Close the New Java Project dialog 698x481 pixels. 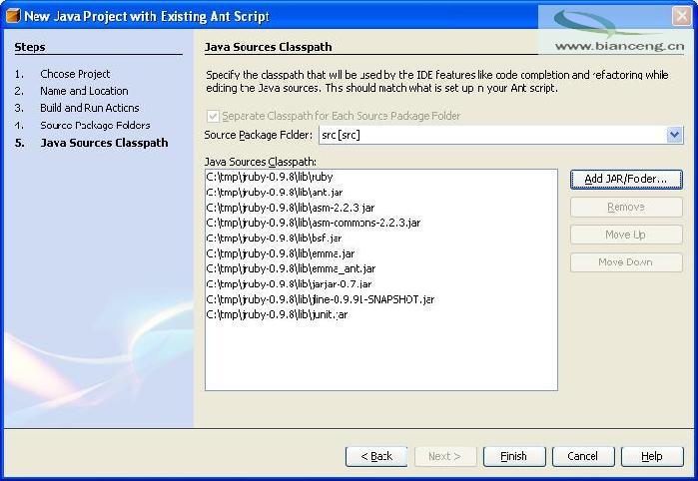pyautogui.click(x=682, y=16)
